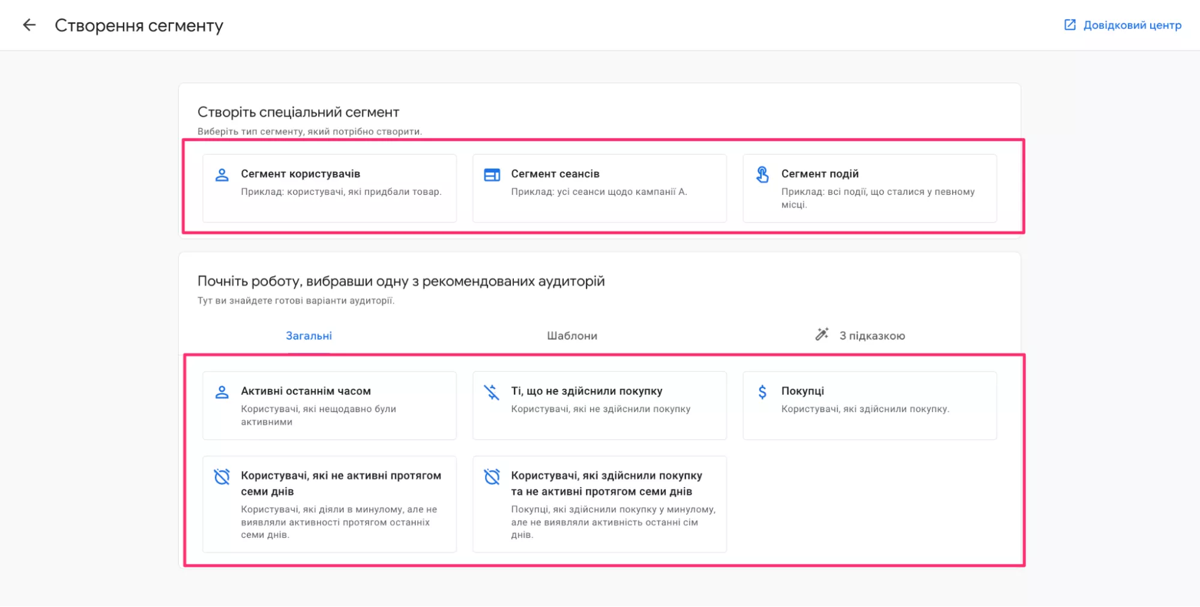
Task: Open the З підказкою tab
Action: 872,335
